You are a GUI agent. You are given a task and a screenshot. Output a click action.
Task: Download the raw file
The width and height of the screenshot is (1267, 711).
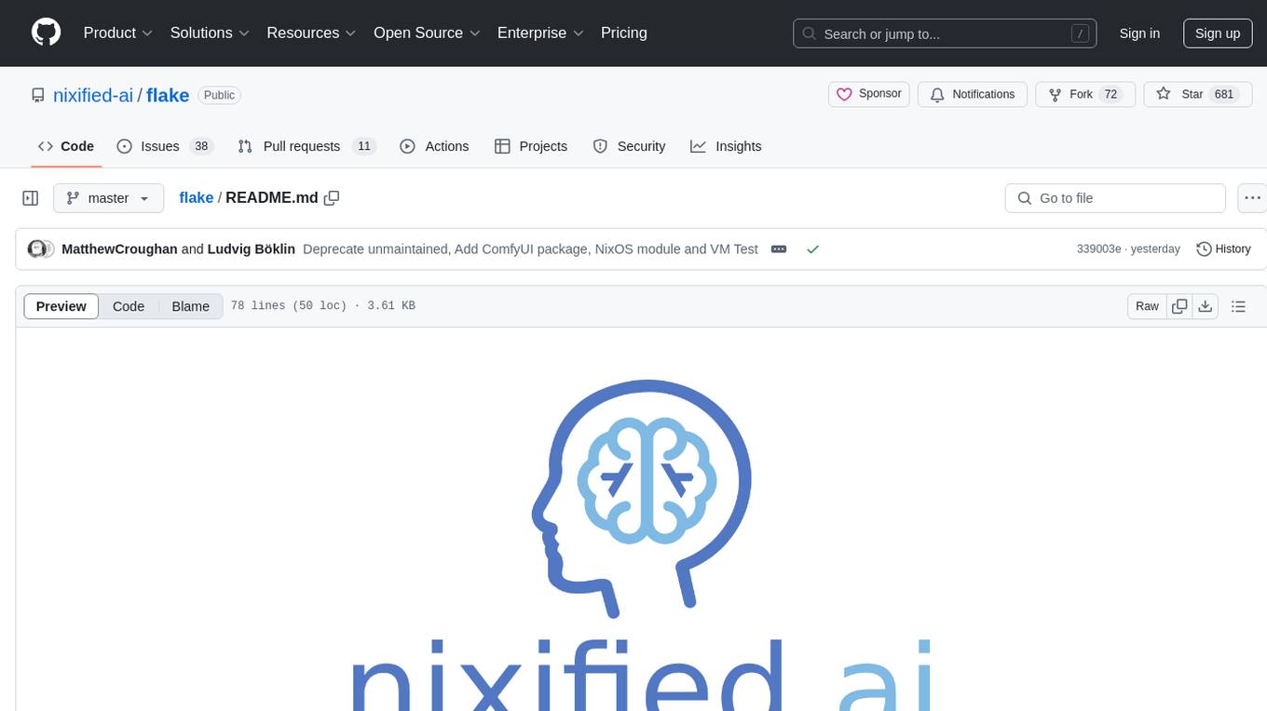(x=1205, y=306)
